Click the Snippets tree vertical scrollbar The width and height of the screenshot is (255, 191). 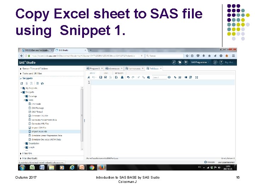[82, 115]
